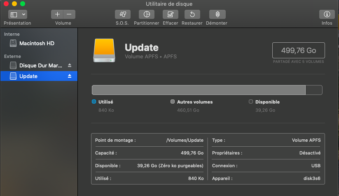Eject the Disque Dur Mar... disk

click(70, 65)
